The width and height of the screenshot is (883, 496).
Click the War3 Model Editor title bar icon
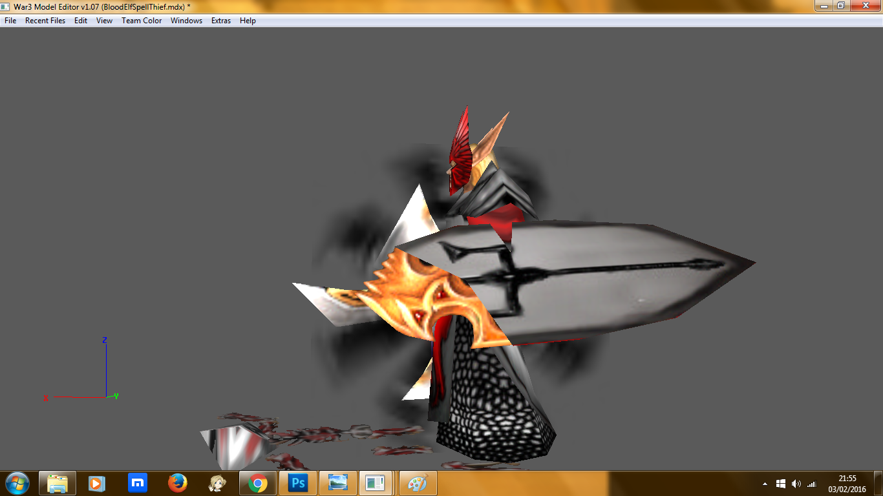coord(6,6)
